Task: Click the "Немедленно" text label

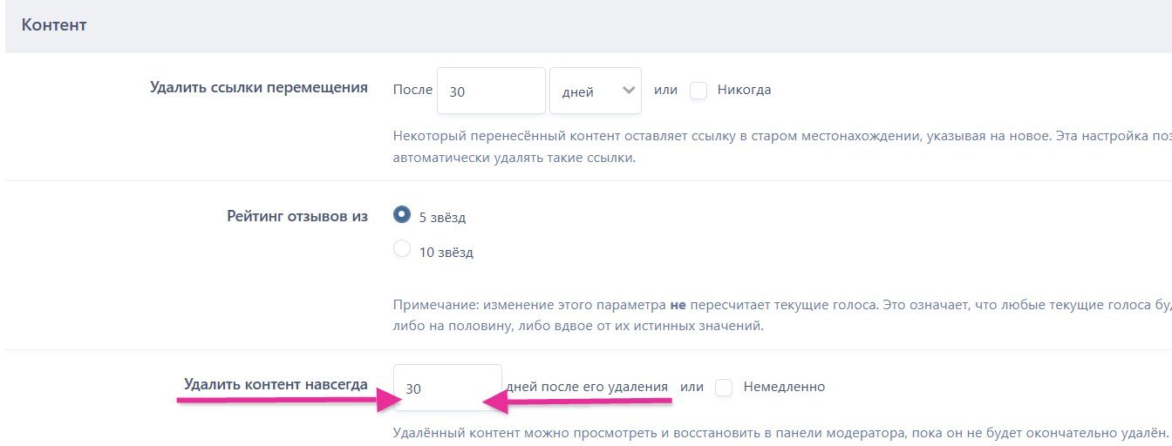Action: coord(784,387)
